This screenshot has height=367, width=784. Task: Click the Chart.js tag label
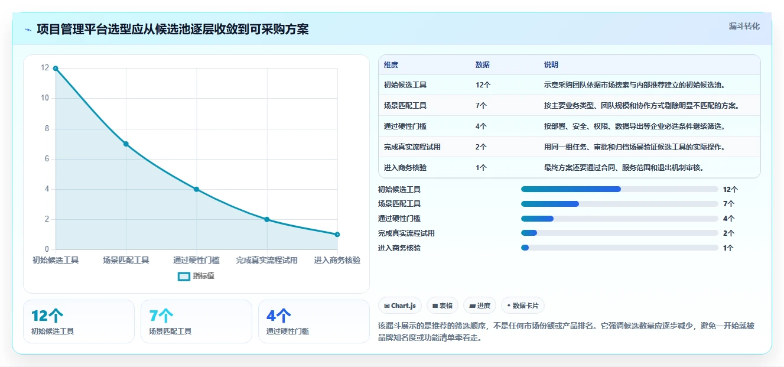[404, 306]
